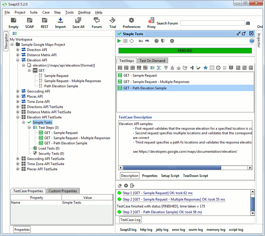265x236 pixels.
Task: Open the File menu
Action: point(7,12)
